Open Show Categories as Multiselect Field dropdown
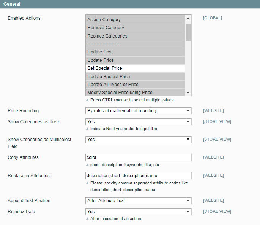The height and width of the screenshot is (225, 260). coord(138,140)
